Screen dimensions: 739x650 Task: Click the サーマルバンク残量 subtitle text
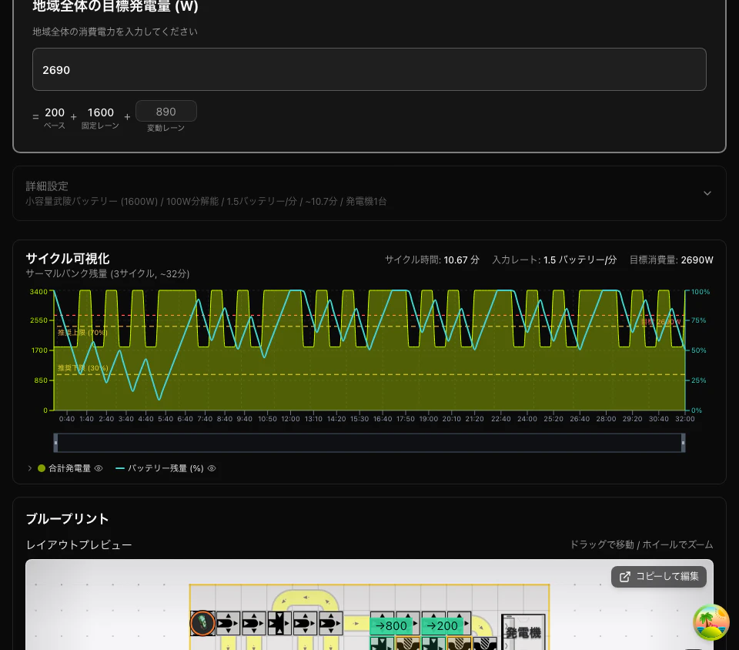pyautogui.click(x=108, y=273)
